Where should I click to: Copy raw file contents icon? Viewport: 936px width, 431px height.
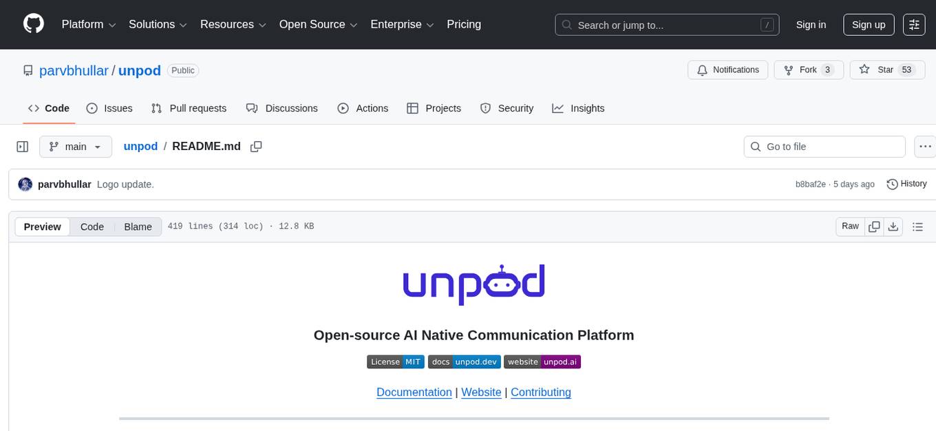pyautogui.click(x=874, y=226)
